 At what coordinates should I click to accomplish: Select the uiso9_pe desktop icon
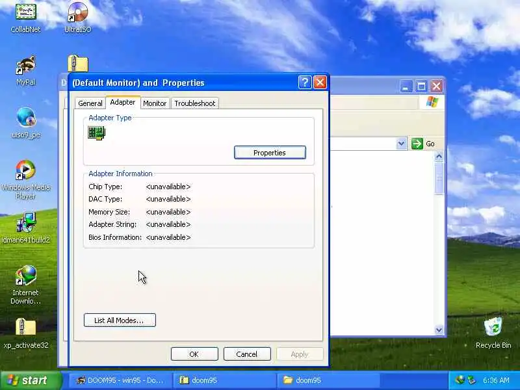[26, 123]
